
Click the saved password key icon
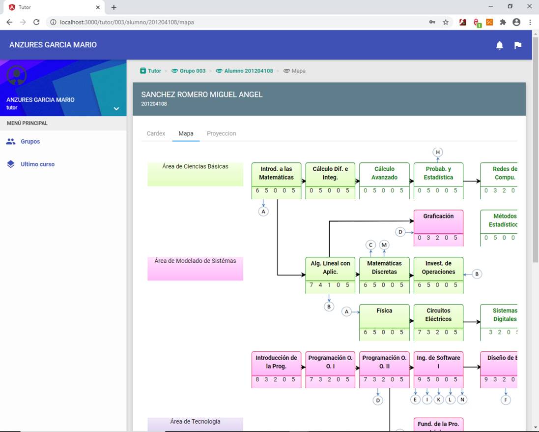[x=432, y=22]
